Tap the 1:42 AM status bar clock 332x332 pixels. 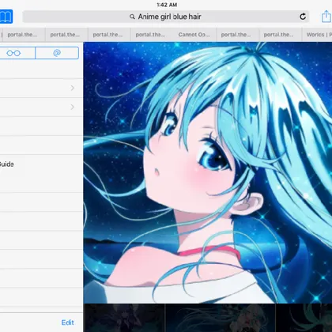[167, 5]
